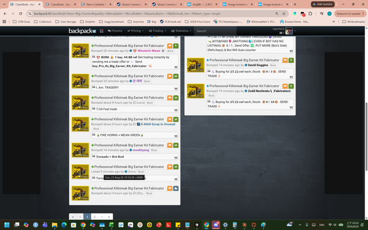Expand the Trading dropdown menu
Screen dimensions: 368x230
pos(157,30)
